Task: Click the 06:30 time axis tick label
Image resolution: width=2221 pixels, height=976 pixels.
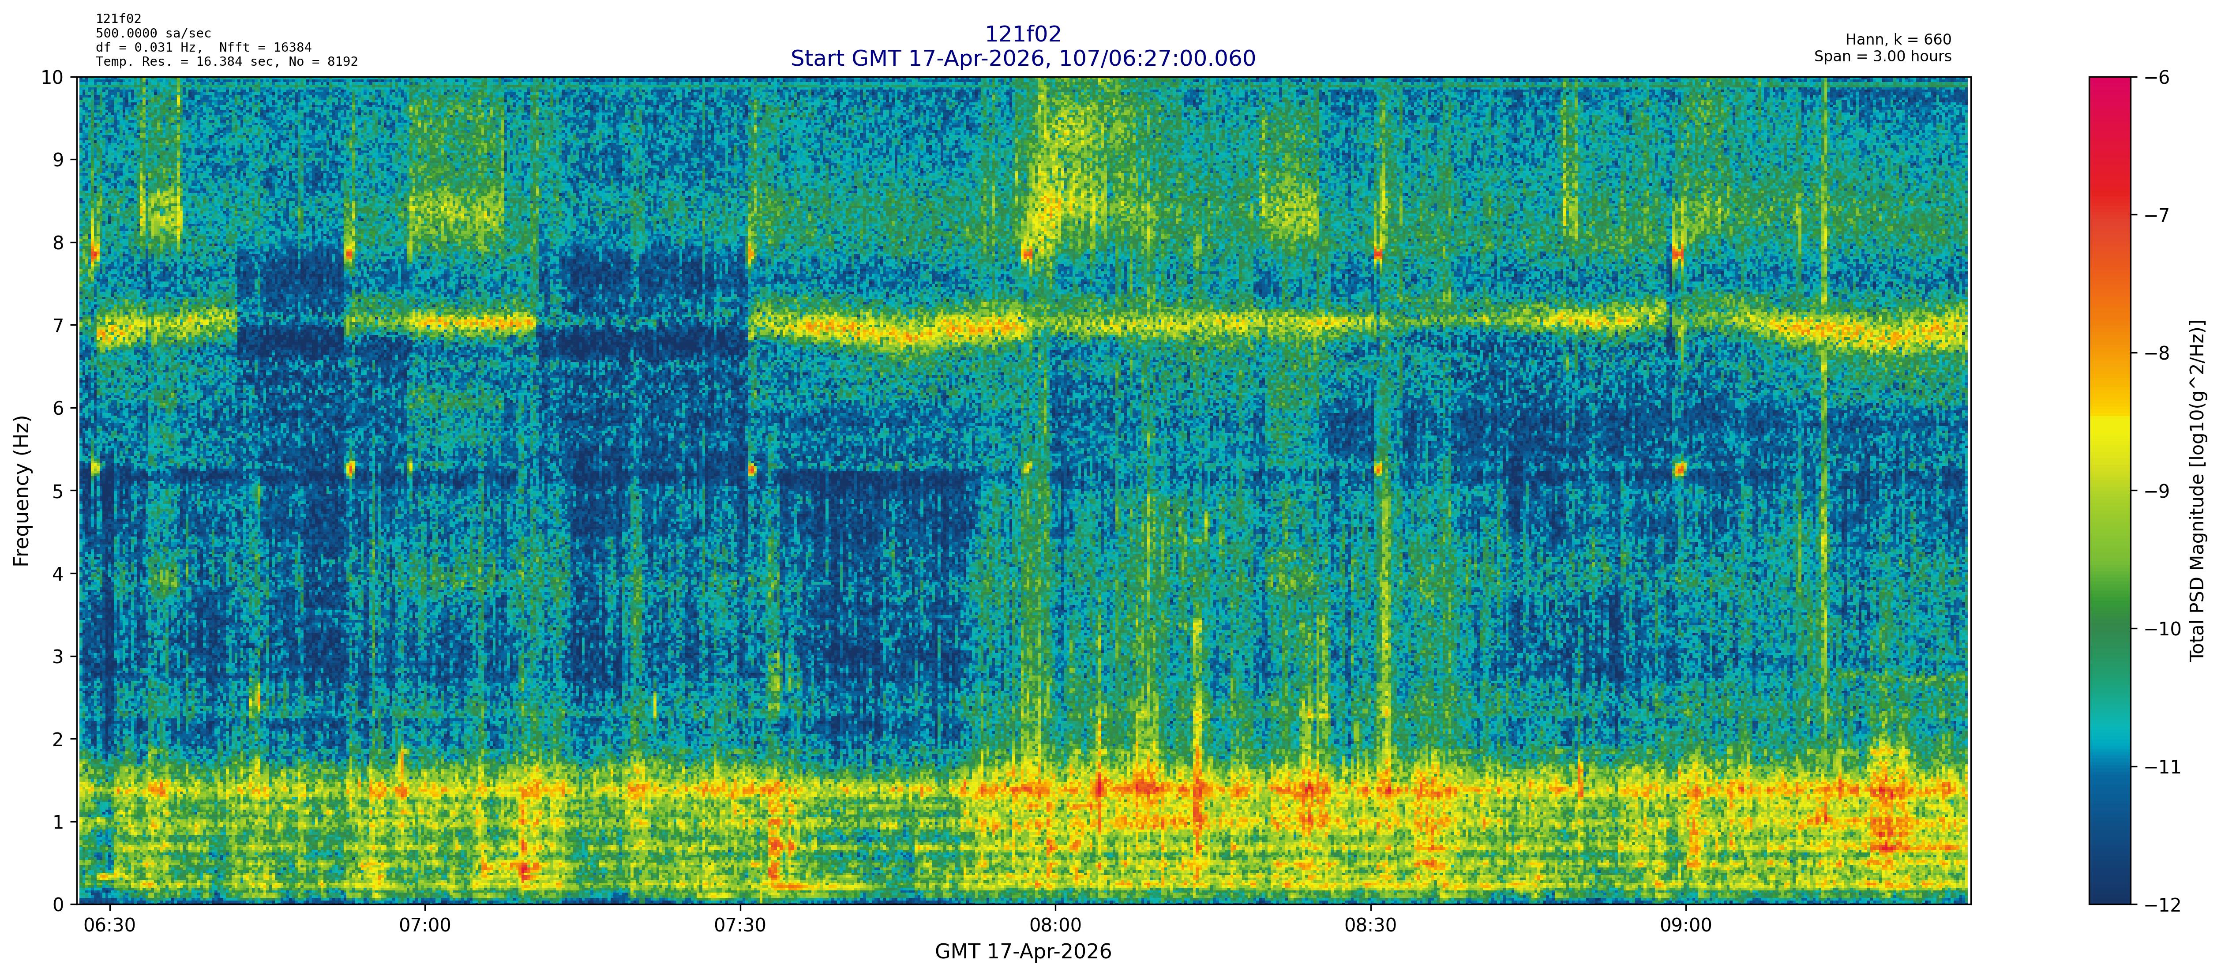Action: (109, 926)
